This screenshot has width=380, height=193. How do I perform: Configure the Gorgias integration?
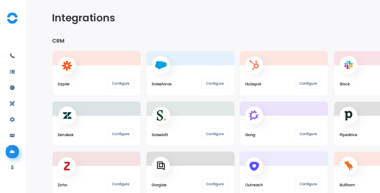coord(215,184)
